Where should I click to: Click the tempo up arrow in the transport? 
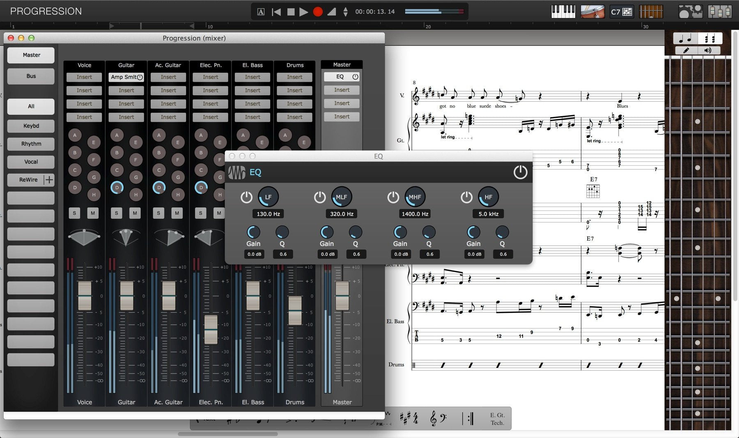point(345,9)
